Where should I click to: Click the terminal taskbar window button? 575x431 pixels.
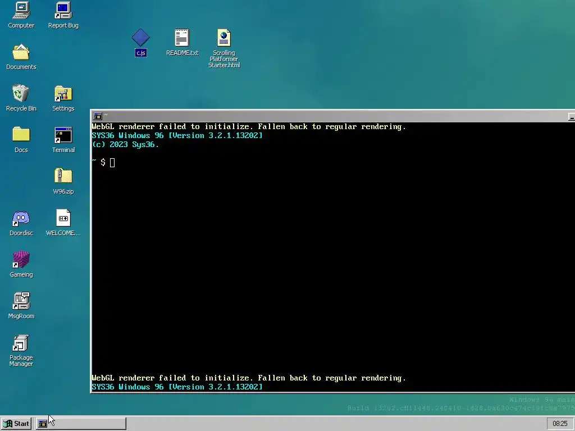[81, 424]
